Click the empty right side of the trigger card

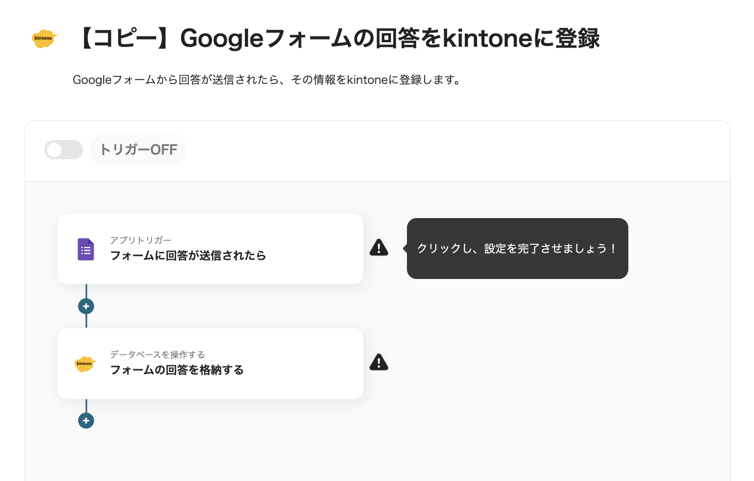click(321, 249)
